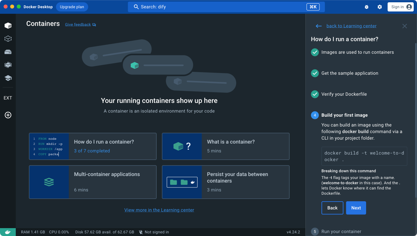Focus the Search: dify field
This screenshot has width=417, height=236.
(x=226, y=7)
